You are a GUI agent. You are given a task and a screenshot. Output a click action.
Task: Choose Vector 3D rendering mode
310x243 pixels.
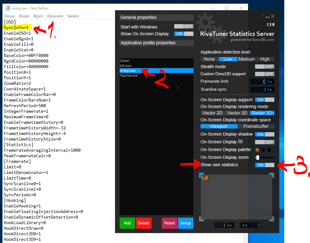tap(237, 113)
